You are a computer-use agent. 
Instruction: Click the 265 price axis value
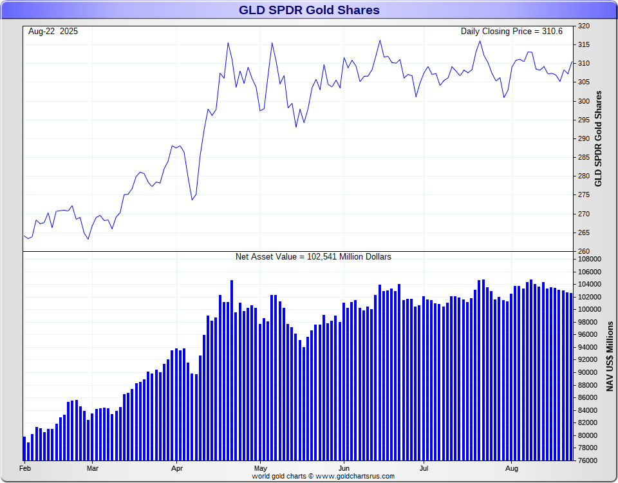584,232
